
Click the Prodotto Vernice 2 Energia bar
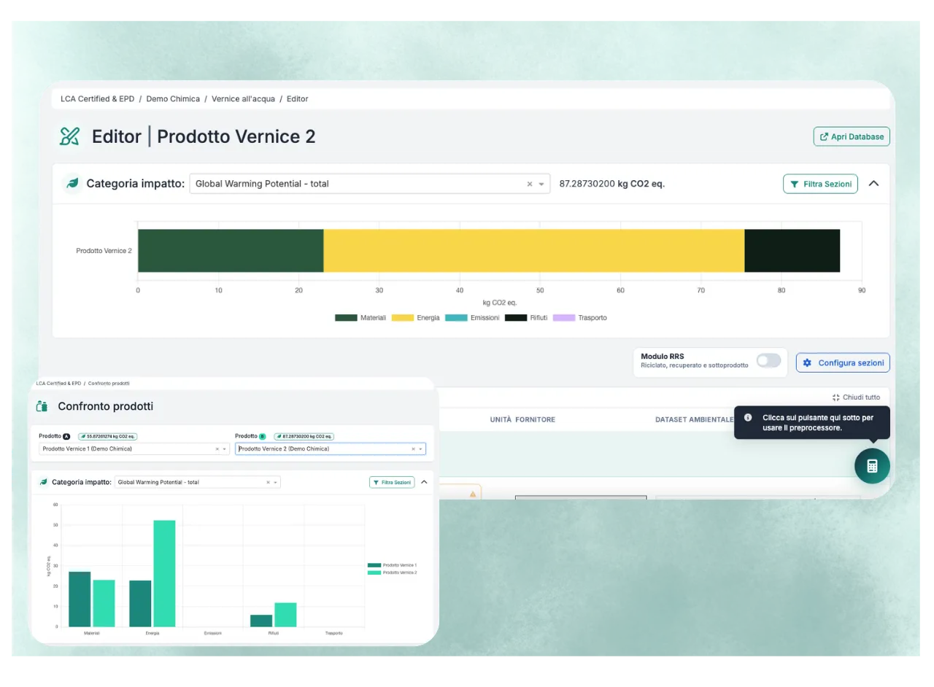pyautogui.click(x=164, y=573)
